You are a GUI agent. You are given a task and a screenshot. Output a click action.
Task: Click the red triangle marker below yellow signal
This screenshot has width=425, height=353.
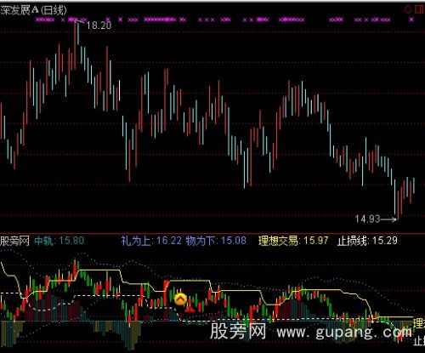coord(190,309)
